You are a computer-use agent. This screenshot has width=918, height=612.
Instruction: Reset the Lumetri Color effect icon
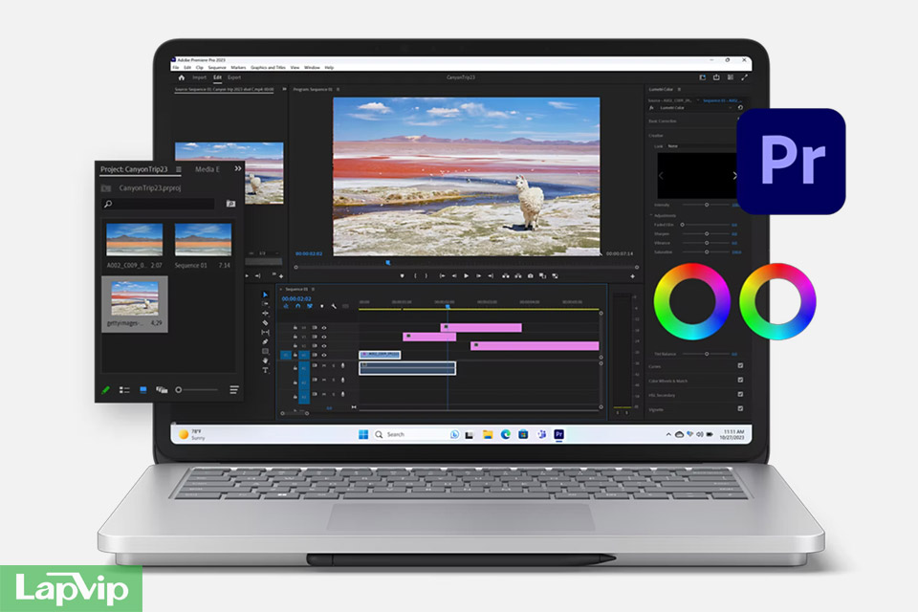[740, 108]
